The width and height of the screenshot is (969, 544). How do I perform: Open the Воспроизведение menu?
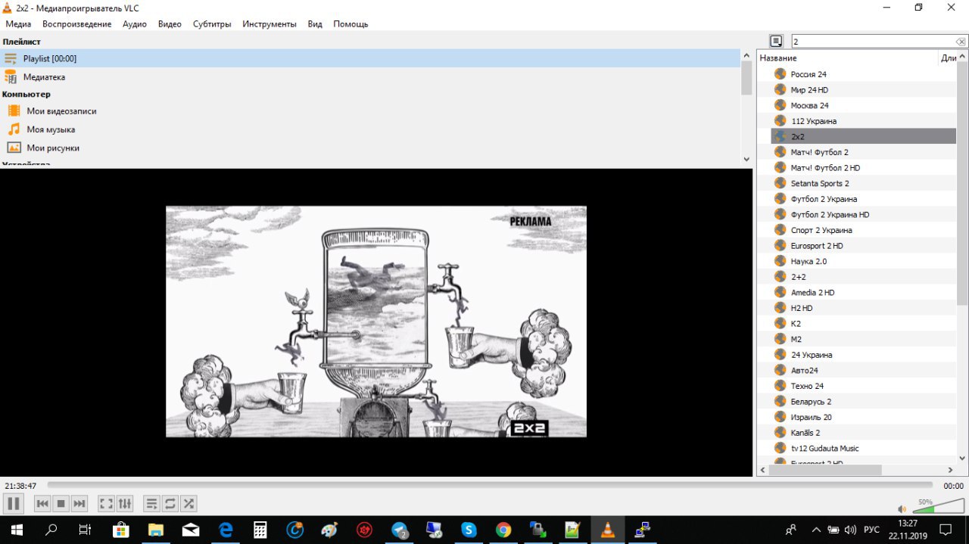(76, 24)
